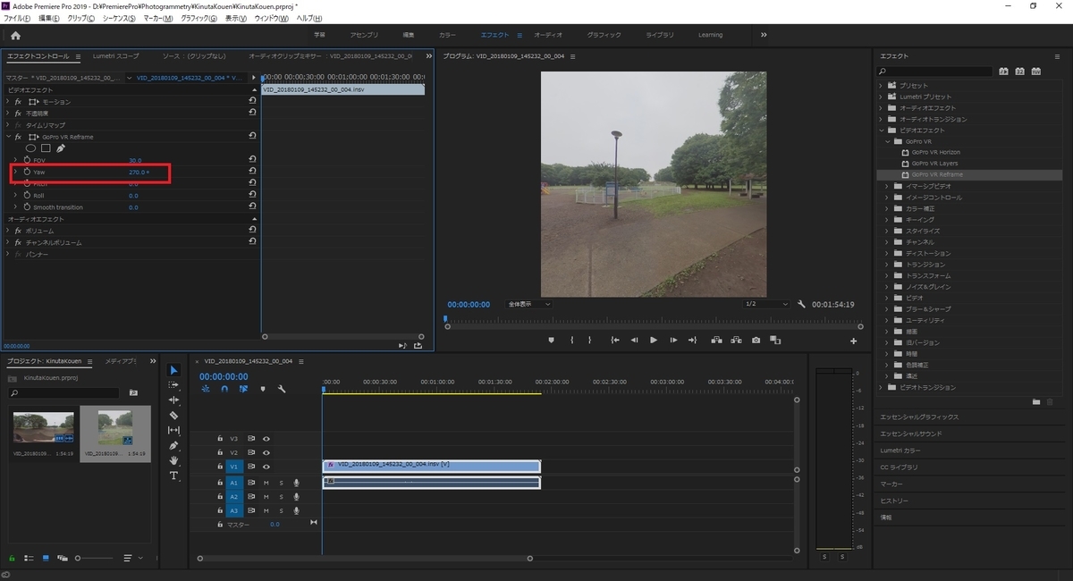1073x581 pixels.
Task: Open playback resolution dropdown 1/2
Action: (767, 304)
